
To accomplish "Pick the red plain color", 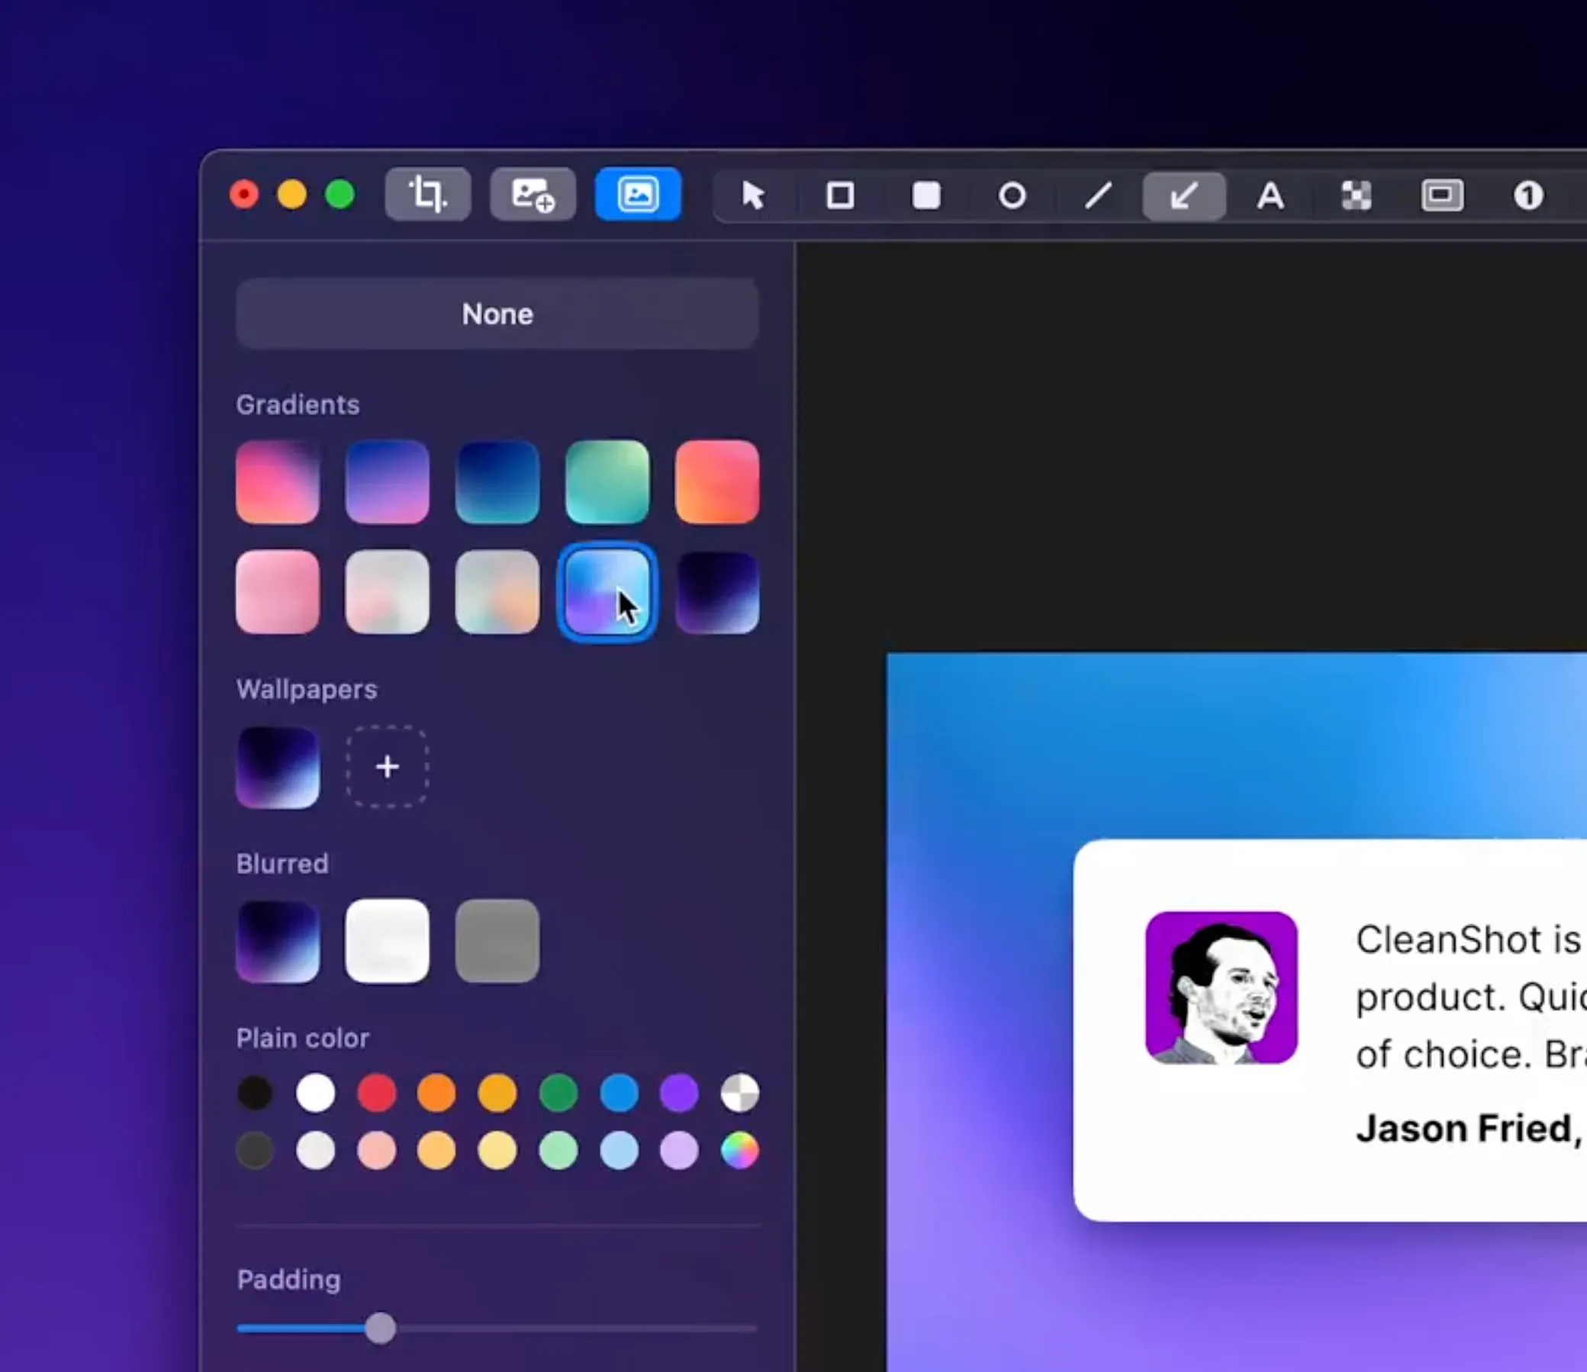I will click(x=376, y=1093).
